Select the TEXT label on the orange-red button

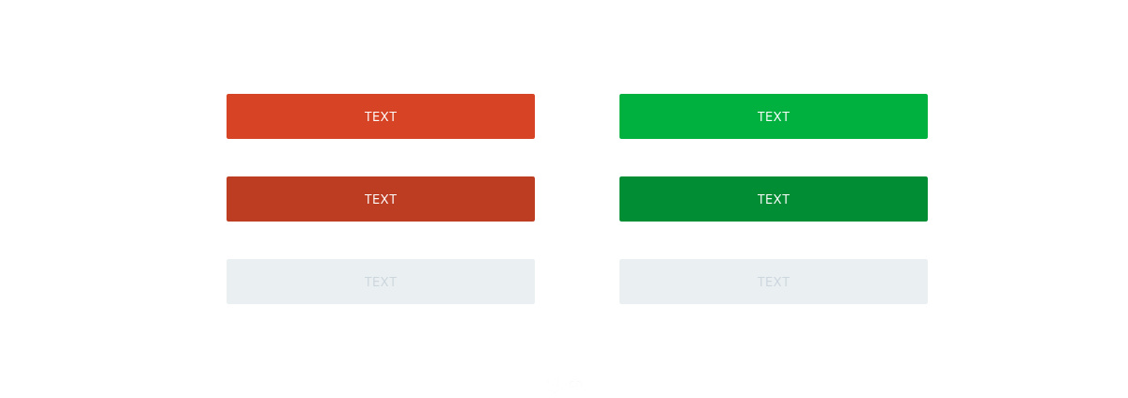(381, 116)
